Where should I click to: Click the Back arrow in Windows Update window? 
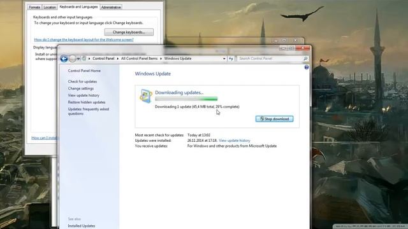point(64,59)
